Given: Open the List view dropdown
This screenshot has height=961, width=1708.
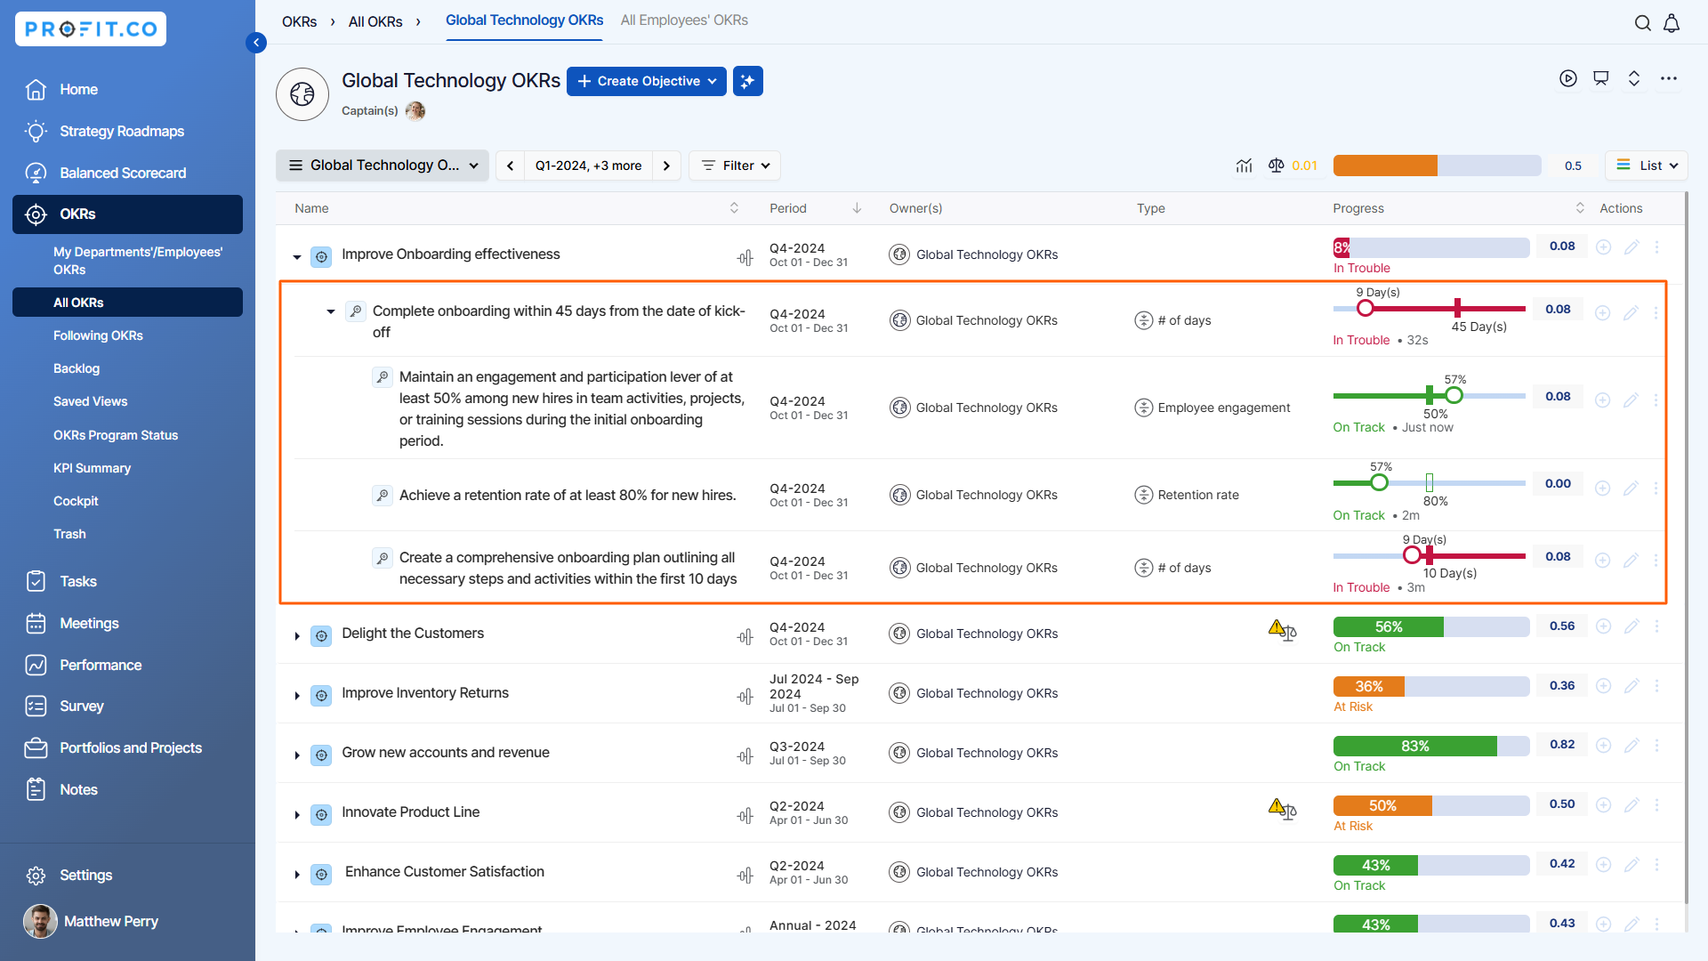Looking at the screenshot, I should tap(1647, 166).
